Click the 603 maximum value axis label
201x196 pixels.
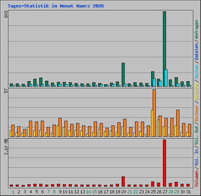click(6, 14)
